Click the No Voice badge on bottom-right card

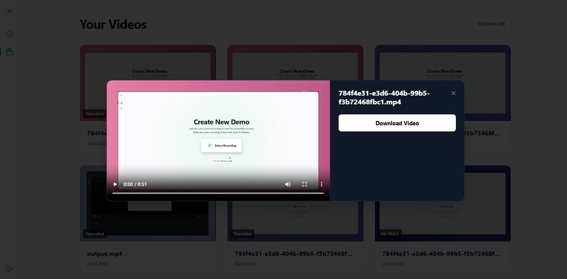[390, 234]
